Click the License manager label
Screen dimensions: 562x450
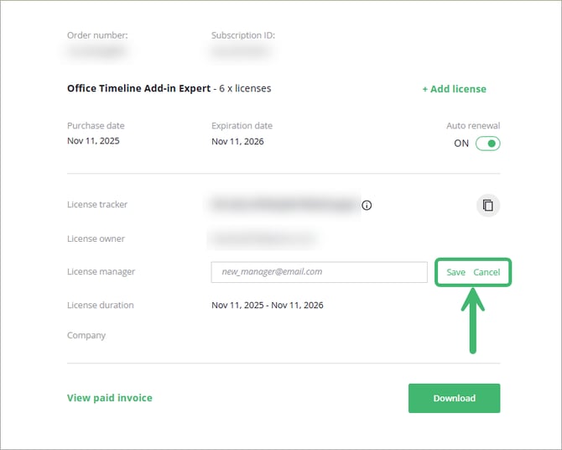click(x=101, y=272)
